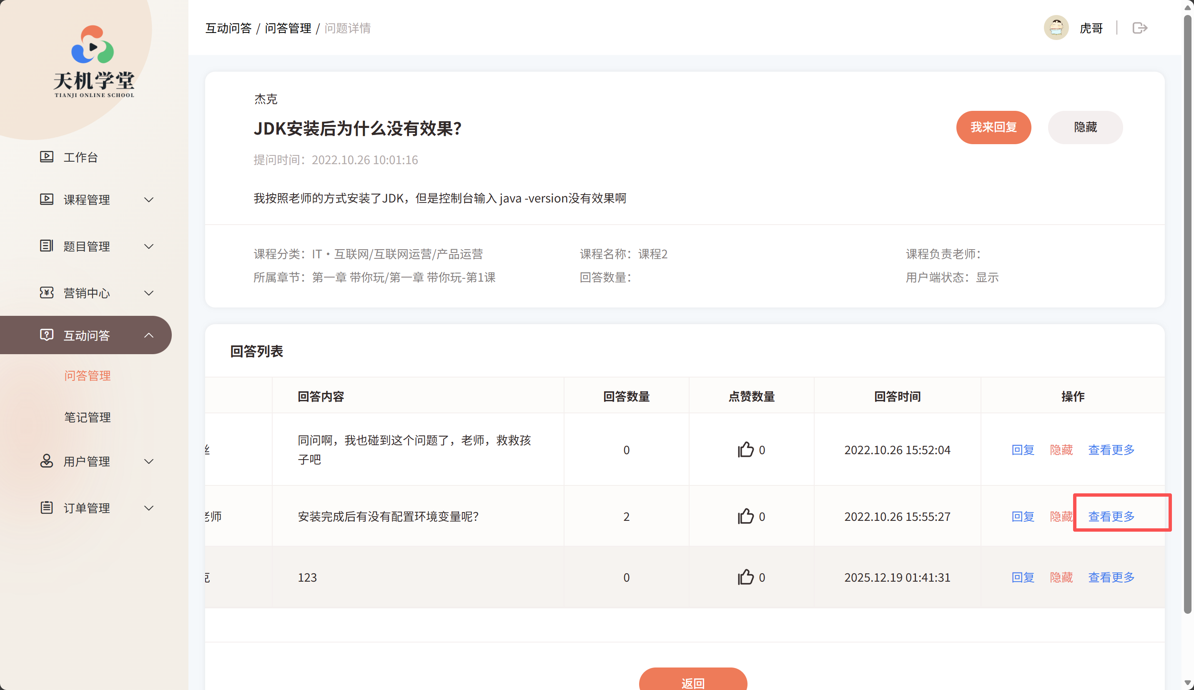Image resolution: width=1194 pixels, height=690 pixels.
Task: Click the logout icon next to 虎哥
Action: pos(1139,28)
